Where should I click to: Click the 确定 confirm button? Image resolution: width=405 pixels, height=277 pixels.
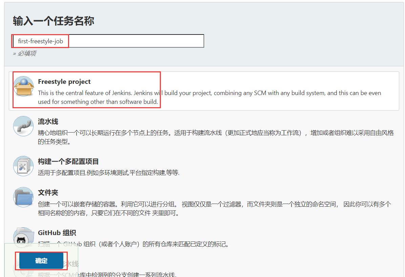pos(41,261)
